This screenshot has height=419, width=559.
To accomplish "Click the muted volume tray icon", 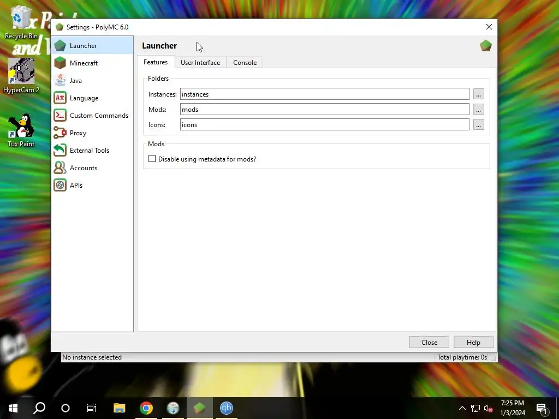I will tap(489, 408).
